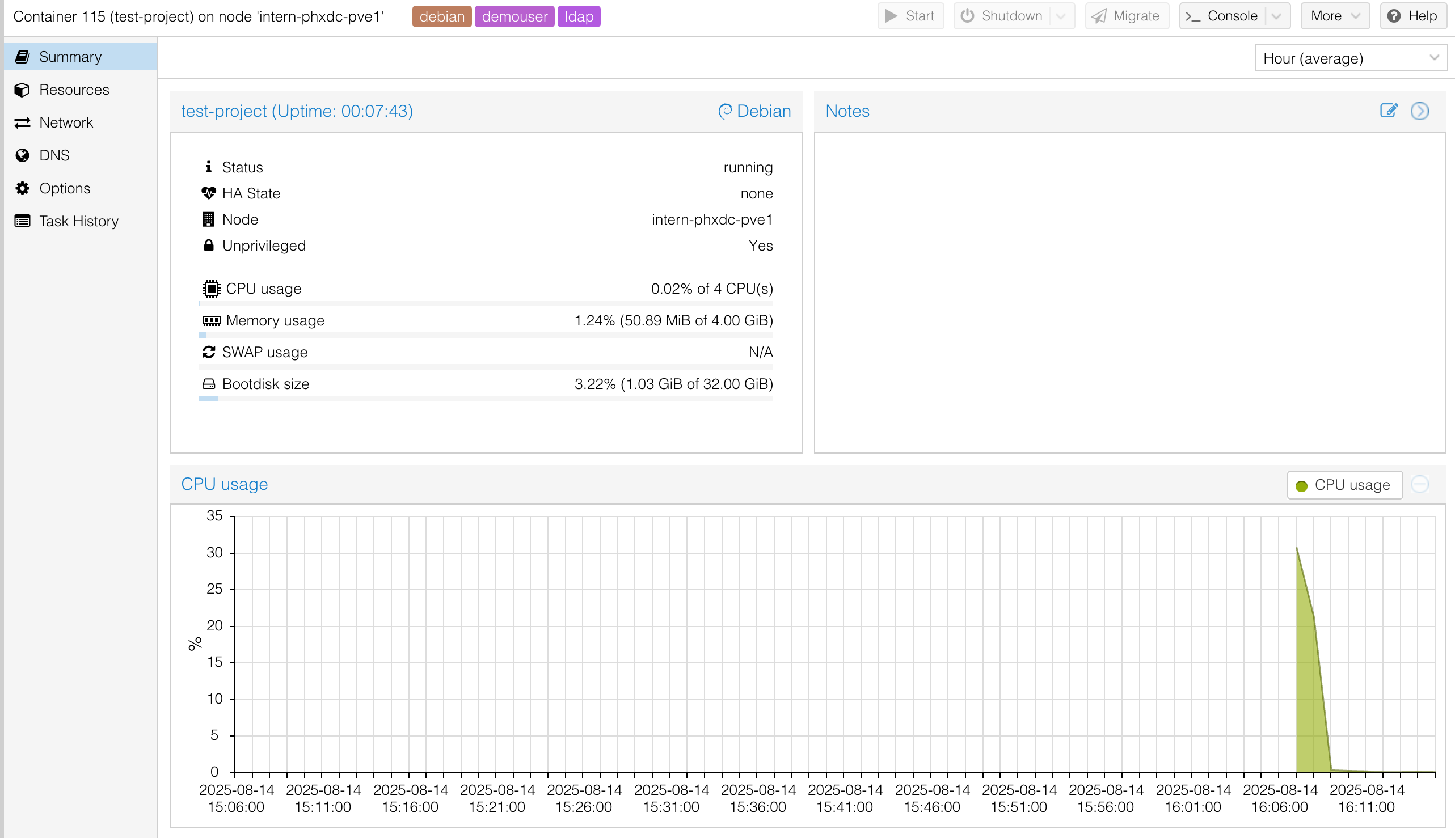1455x838 pixels.
Task: Toggle CPU usage series in the chart legend
Action: coord(1344,485)
